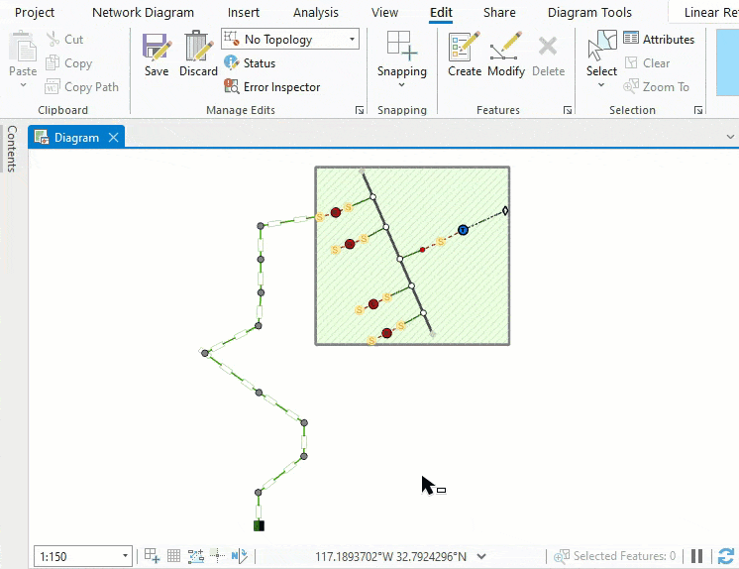
Task: Switch to the Share tab
Action: coord(499,12)
